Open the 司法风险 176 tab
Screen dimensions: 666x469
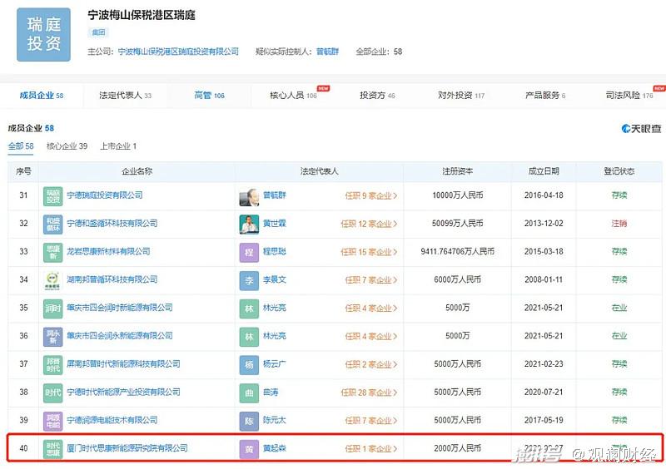[629, 96]
